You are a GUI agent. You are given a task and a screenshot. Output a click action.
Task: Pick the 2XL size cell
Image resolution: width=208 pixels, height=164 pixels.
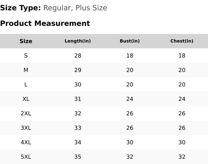tap(26, 113)
